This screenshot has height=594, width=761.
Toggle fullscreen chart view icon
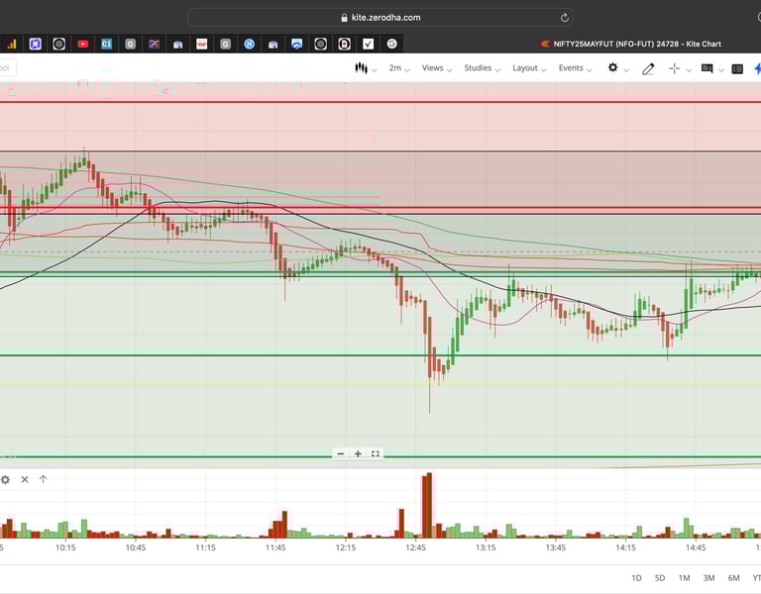click(x=376, y=453)
